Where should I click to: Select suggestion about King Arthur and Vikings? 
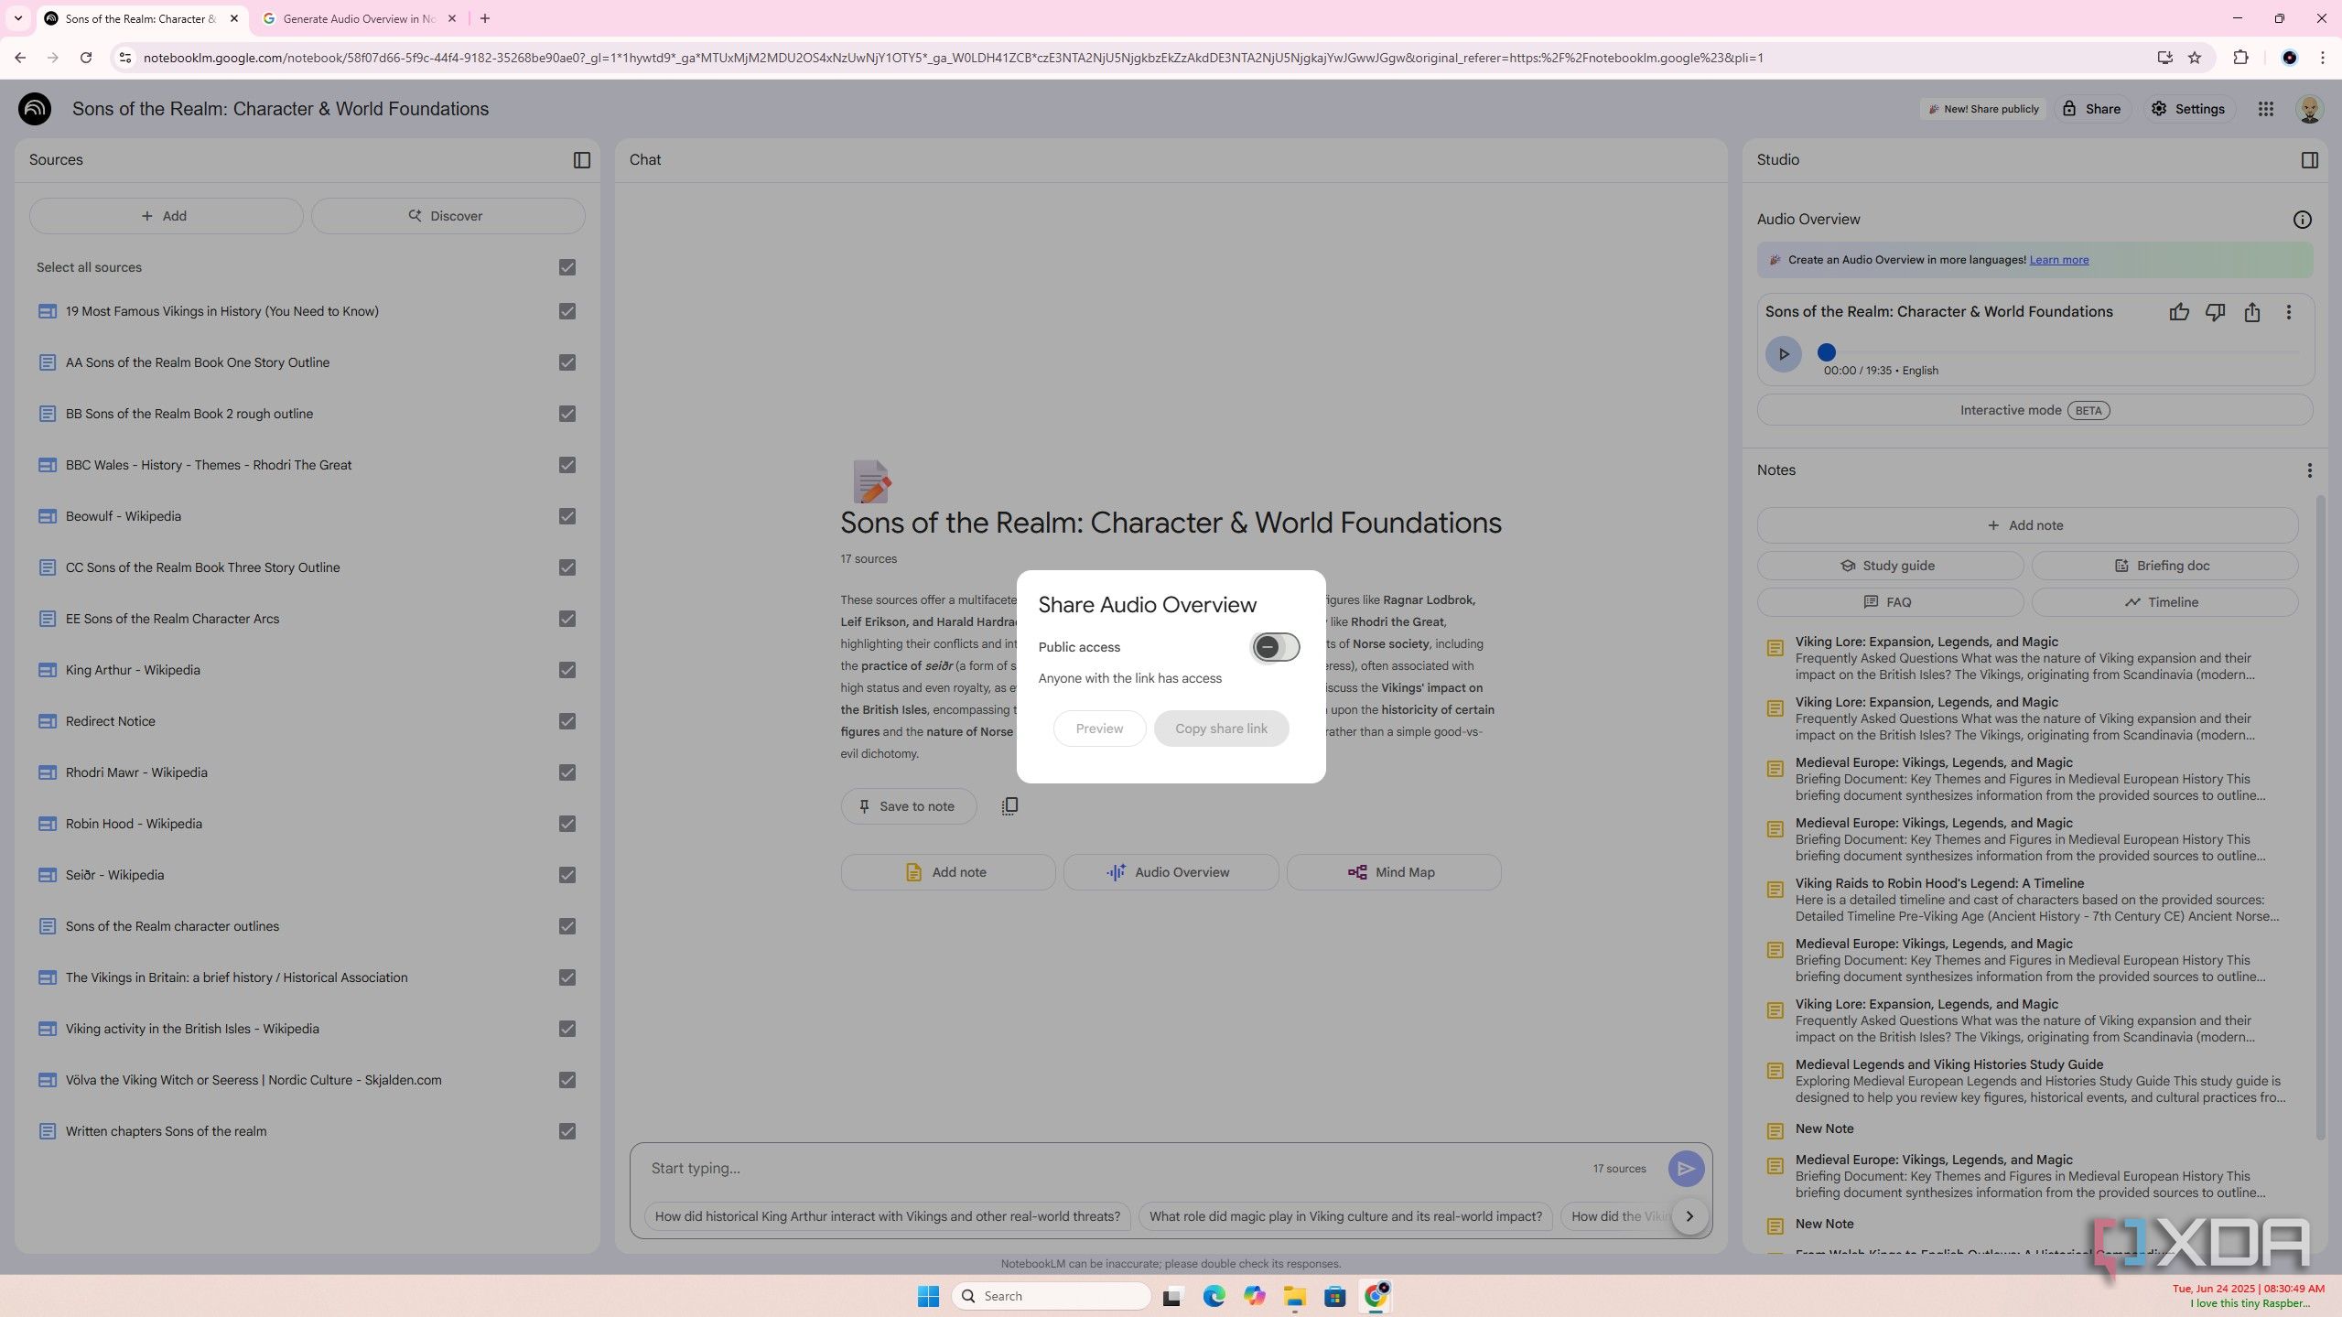coord(887,1216)
